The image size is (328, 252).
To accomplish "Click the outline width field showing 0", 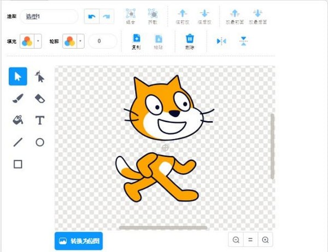I will (103, 41).
